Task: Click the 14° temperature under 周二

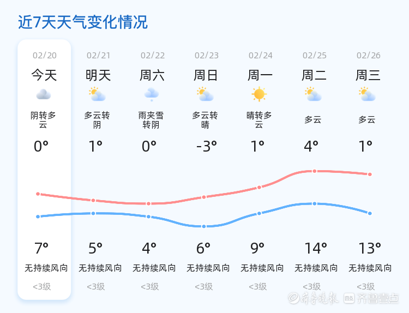Action: 316,248
